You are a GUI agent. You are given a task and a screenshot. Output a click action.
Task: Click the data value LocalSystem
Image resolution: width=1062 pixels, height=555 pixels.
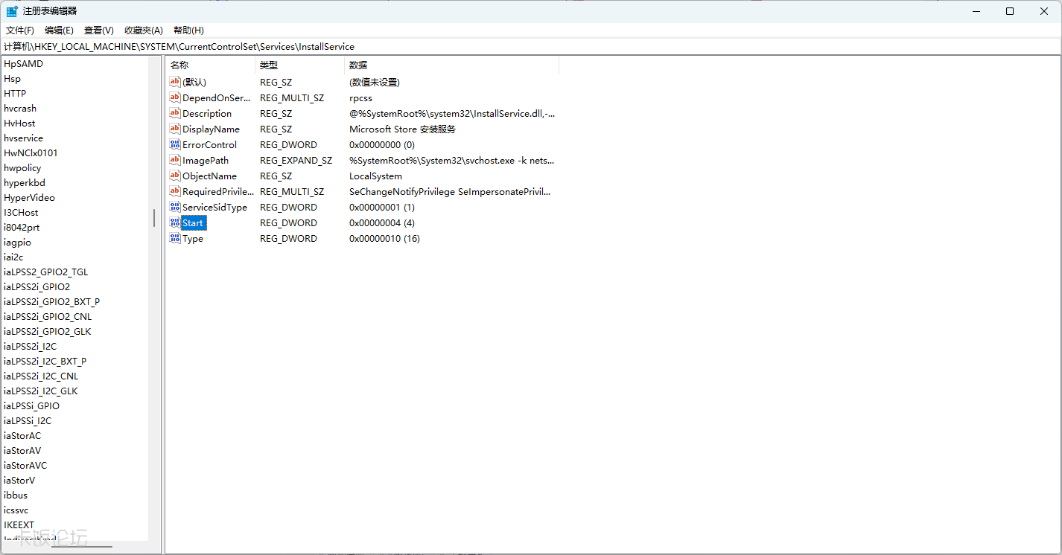pos(375,176)
